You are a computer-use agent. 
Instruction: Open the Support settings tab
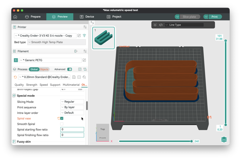point(55,85)
